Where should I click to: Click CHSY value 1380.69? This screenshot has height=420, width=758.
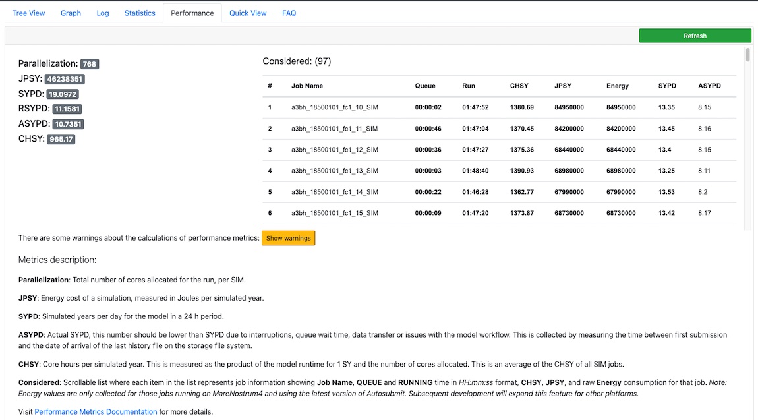(521, 107)
